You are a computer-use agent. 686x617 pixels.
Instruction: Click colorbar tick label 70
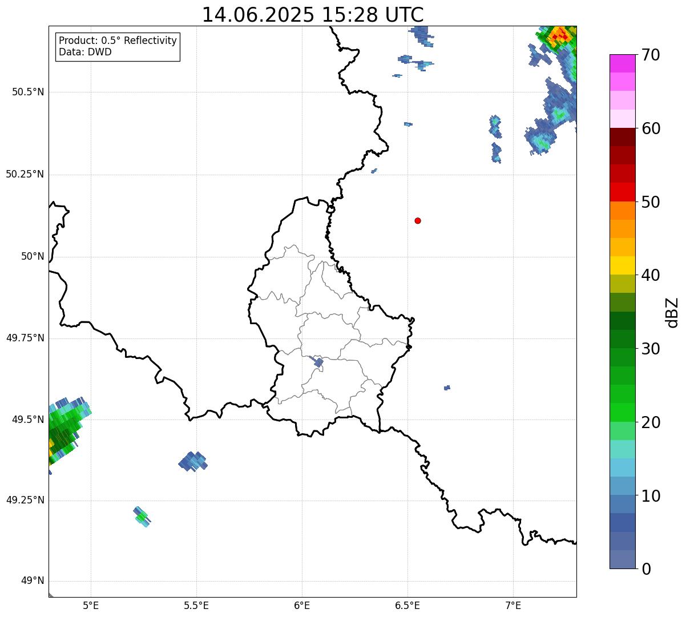click(651, 55)
